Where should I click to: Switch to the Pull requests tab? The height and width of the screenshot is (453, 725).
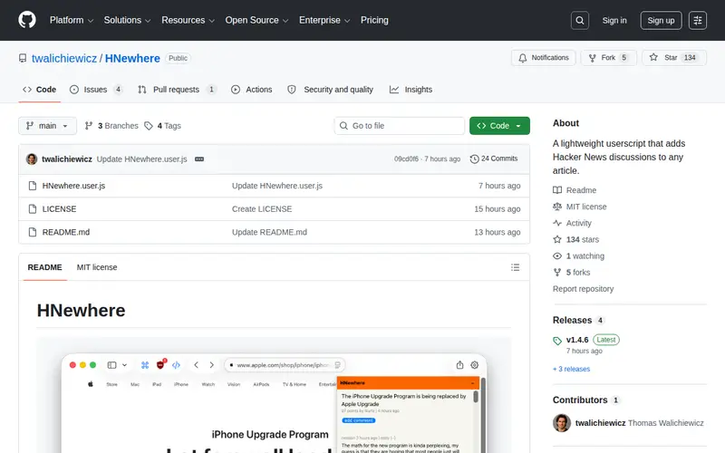[x=177, y=90]
